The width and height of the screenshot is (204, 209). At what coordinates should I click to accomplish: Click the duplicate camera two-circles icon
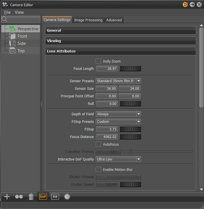point(19,197)
